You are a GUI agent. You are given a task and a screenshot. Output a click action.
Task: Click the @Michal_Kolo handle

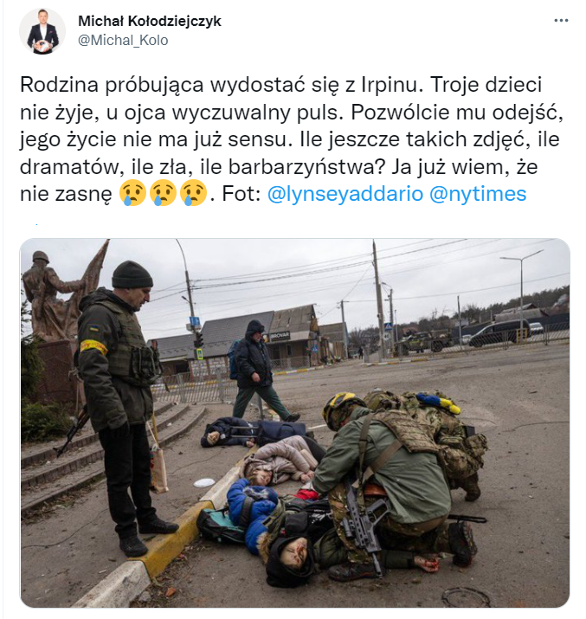(x=123, y=41)
